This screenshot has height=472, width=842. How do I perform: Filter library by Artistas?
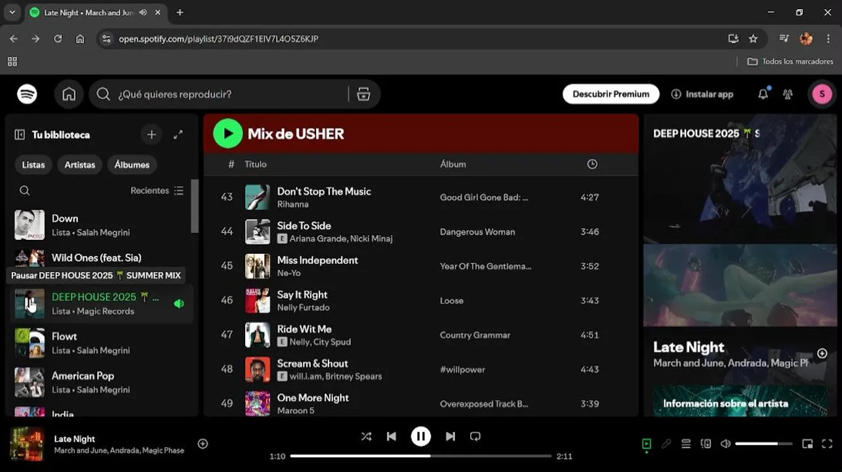80,165
